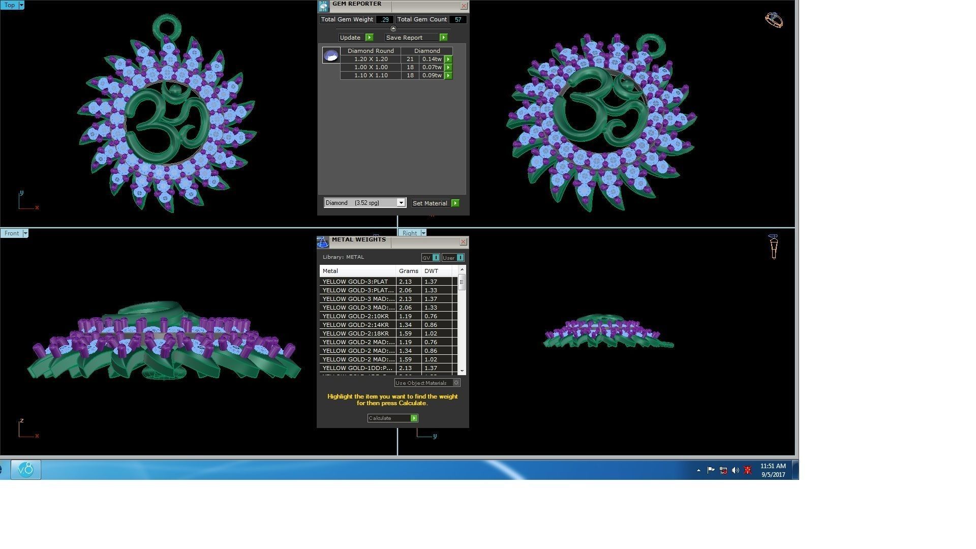Open the Front viewport dropdown arrow
Screen dimensions: 976x549
click(x=25, y=233)
